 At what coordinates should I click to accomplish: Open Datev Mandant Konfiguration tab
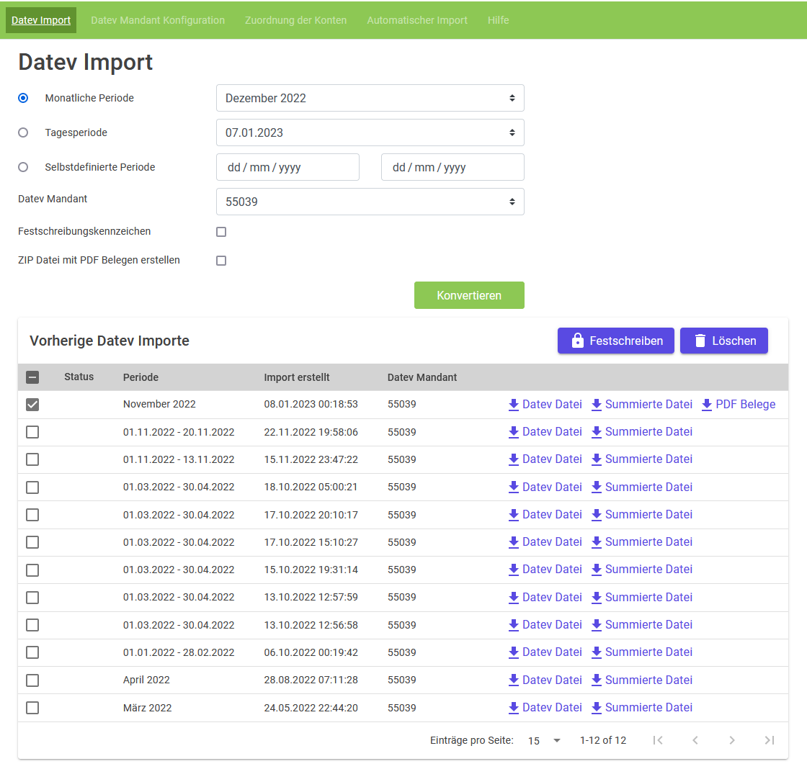pos(158,20)
